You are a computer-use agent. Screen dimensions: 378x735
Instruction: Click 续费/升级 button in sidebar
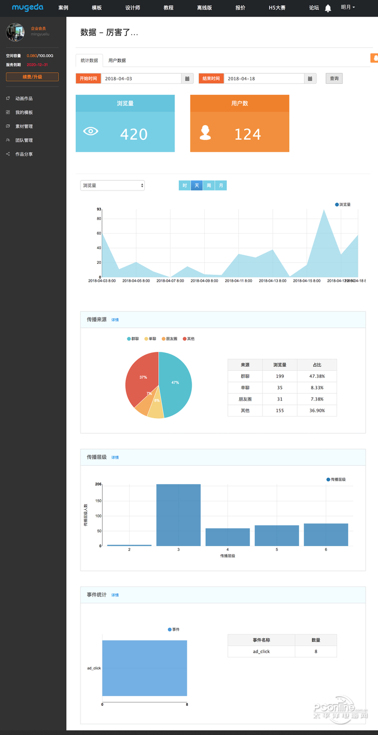(32, 77)
